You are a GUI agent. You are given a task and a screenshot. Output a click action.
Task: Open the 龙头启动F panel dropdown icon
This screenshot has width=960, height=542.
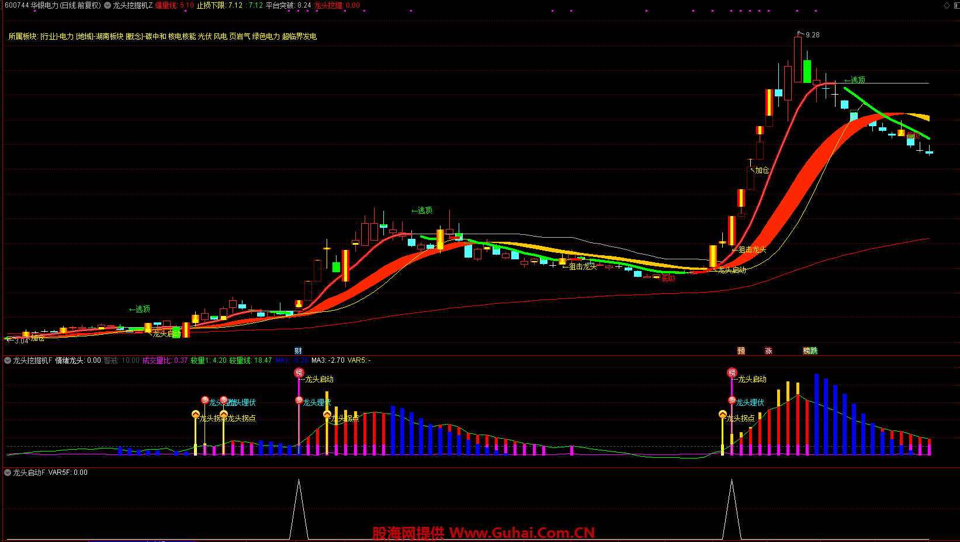pyautogui.click(x=8, y=472)
